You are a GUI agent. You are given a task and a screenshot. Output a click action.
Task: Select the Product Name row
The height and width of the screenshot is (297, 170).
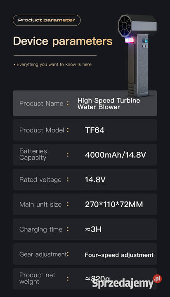tap(85, 104)
